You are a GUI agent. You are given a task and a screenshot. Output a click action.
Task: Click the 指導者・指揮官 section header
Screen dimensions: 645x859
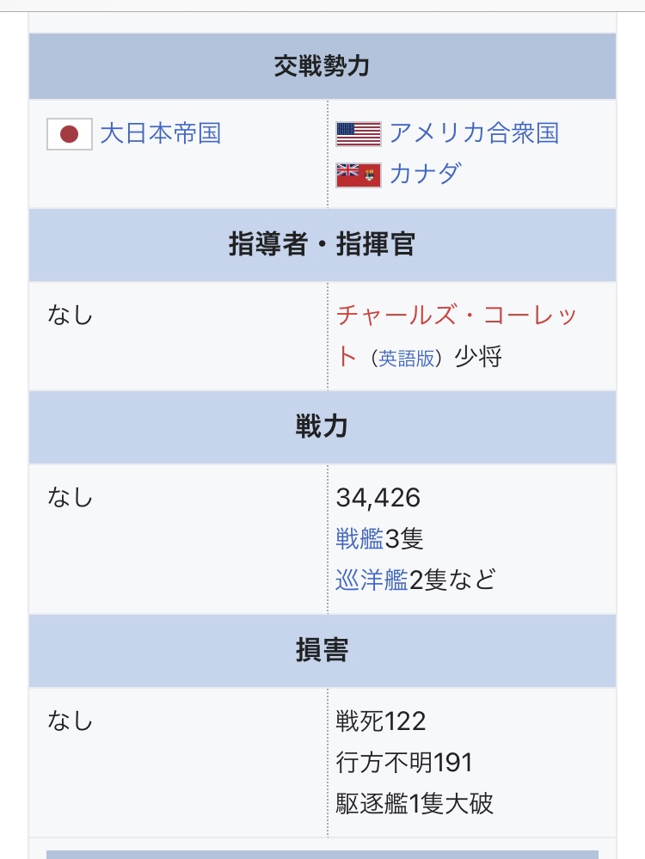322,245
